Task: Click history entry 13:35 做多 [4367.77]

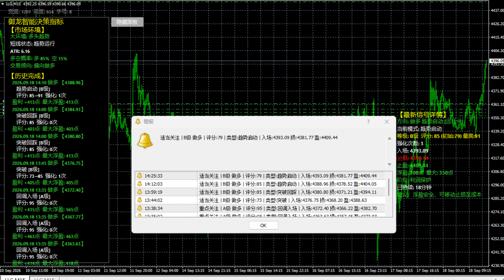Action: tap(47, 217)
